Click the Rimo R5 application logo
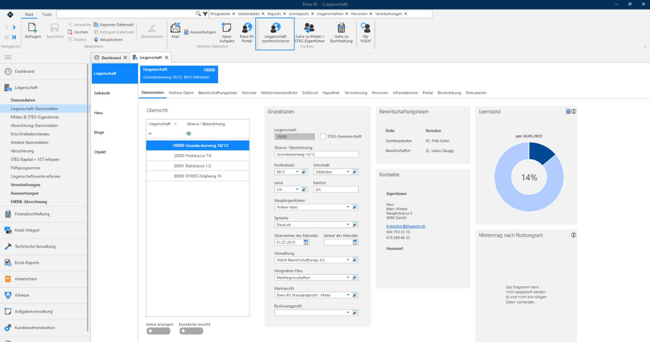The height and width of the screenshot is (342, 650). click(x=10, y=14)
